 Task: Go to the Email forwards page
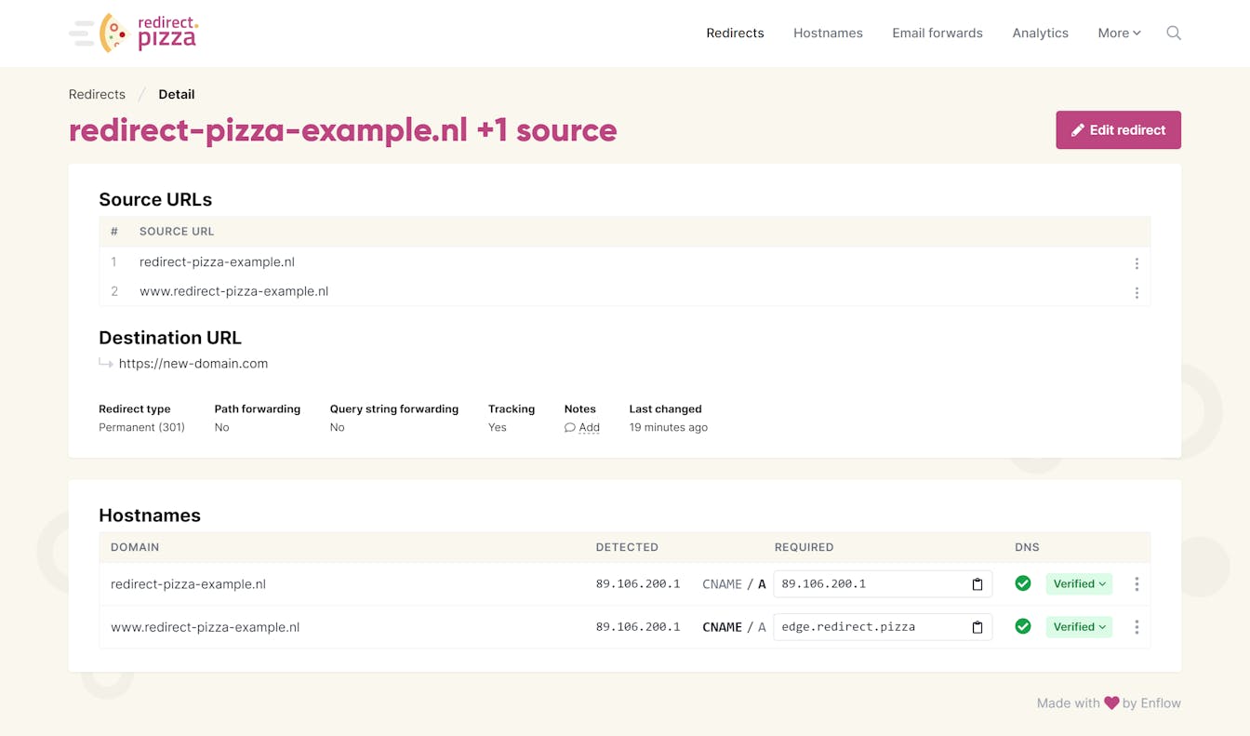coord(937,33)
